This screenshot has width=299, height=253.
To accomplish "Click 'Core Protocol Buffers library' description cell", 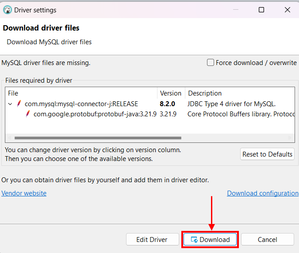I will point(241,114).
